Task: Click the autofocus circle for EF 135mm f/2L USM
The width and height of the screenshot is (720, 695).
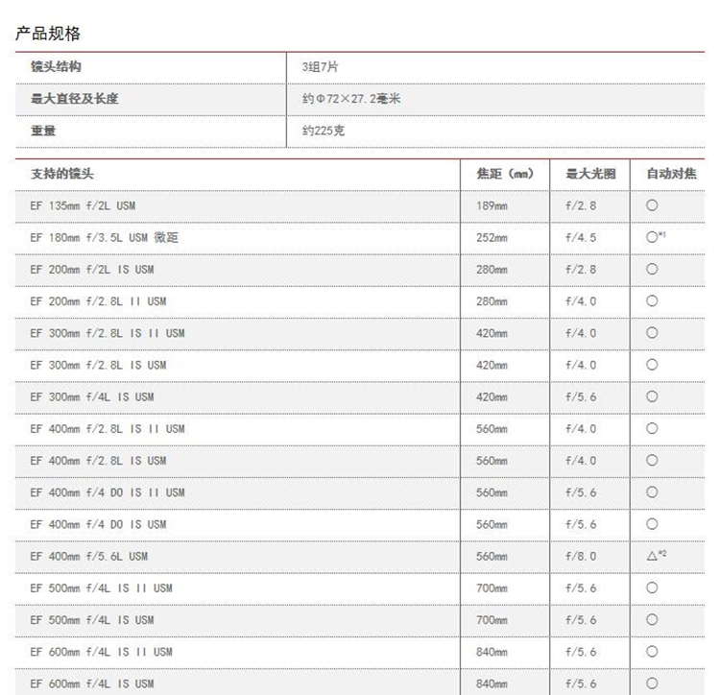Action: [652, 205]
